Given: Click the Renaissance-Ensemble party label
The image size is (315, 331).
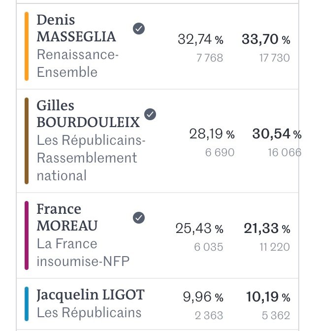Looking at the screenshot, I should 77,64.
